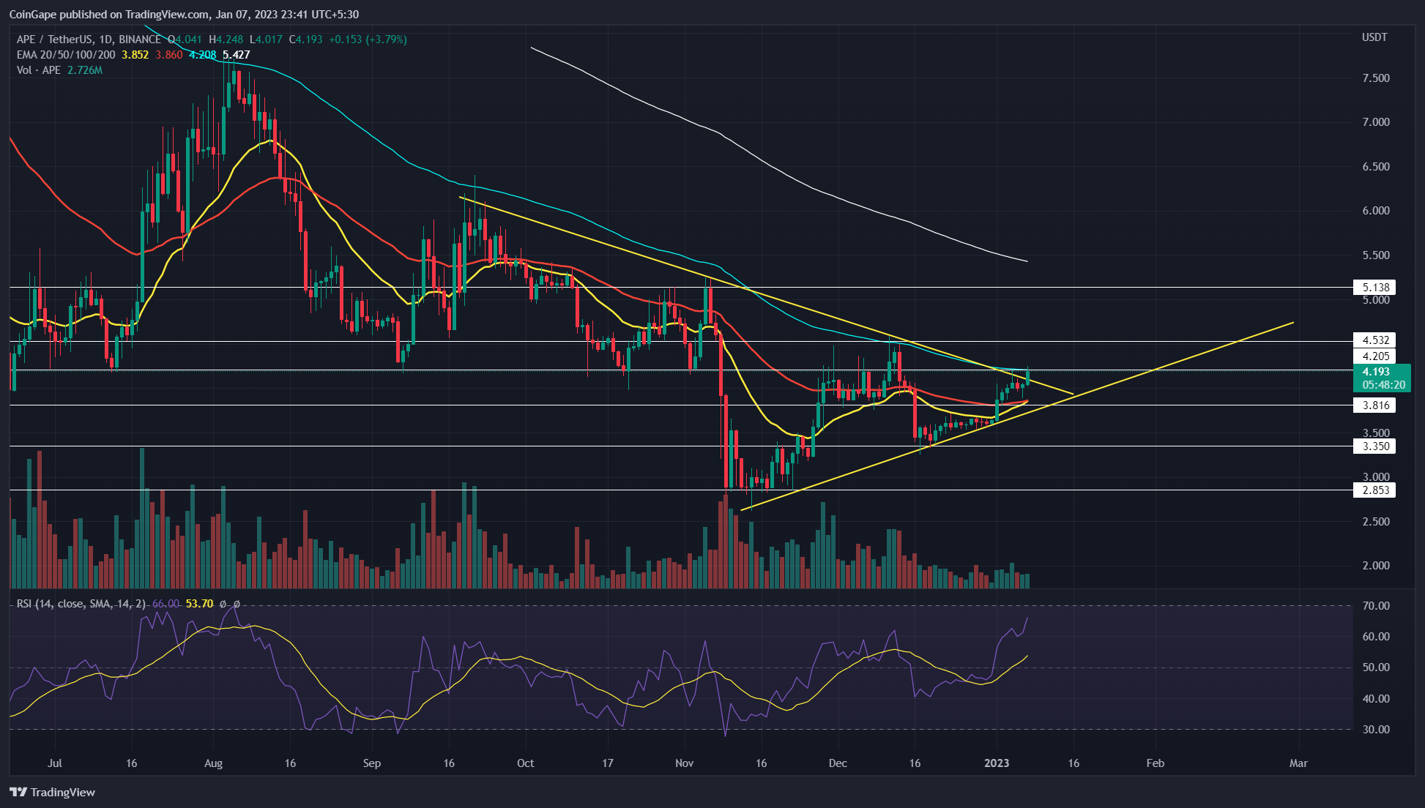The height and width of the screenshot is (808, 1425).
Task: Click the 2023 label on time axis
Action: [x=997, y=763]
